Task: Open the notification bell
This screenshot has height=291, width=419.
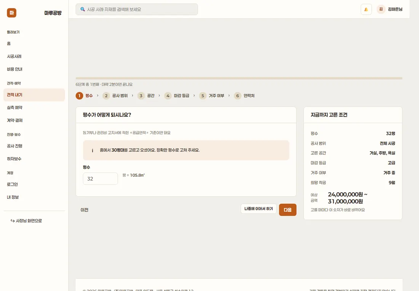Action: pos(366,10)
